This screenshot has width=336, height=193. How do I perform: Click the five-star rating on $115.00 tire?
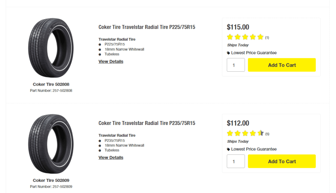coord(245,37)
